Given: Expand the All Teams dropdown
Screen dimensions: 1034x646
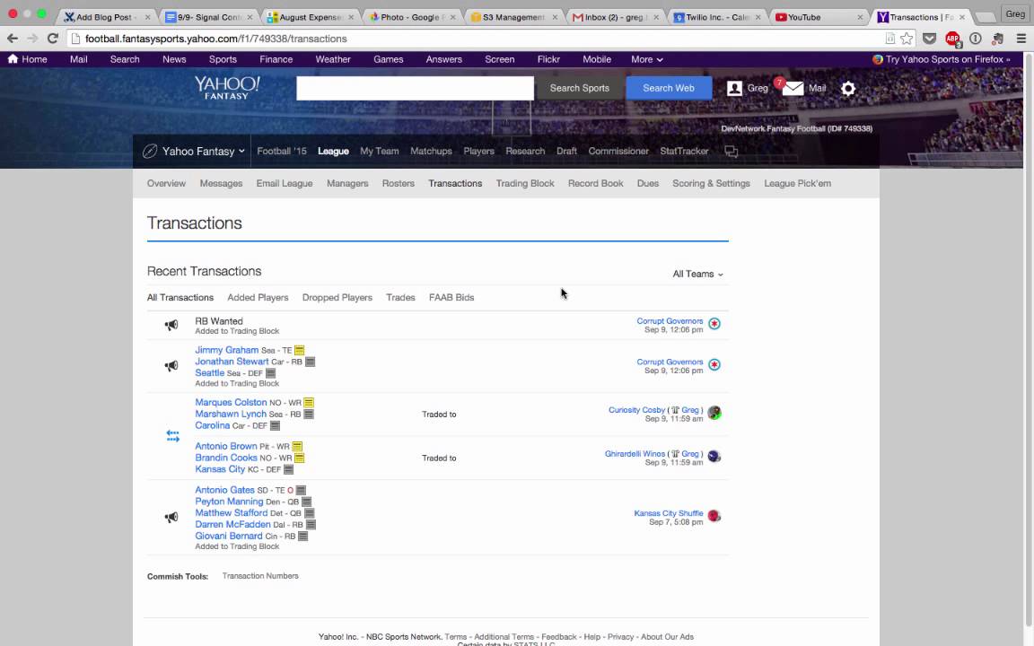Looking at the screenshot, I should pos(697,274).
